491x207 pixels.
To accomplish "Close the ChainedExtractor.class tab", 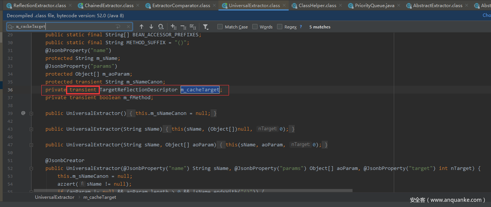I will [138, 6].
